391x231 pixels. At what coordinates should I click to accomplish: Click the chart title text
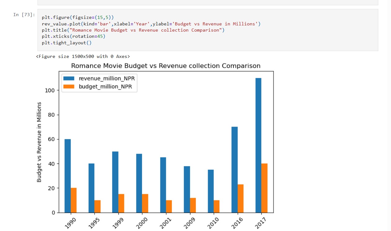pyautogui.click(x=166, y=66)
